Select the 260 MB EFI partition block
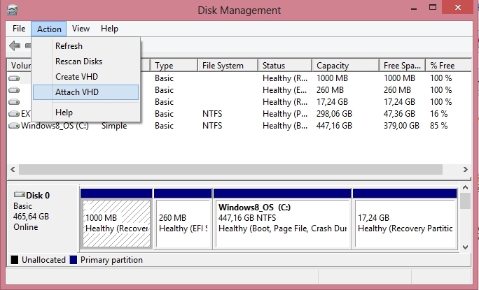This screenshot has width=479, height=290. coord(183,224)
